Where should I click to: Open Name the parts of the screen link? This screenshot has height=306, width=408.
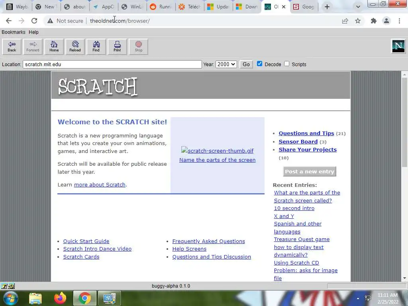click(x=217, y=160)
